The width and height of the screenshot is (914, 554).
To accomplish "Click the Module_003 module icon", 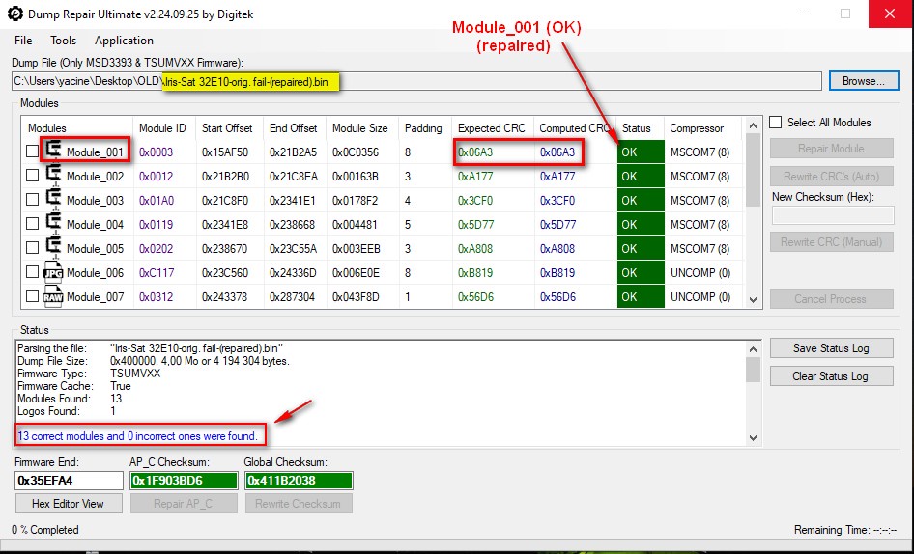I will pos(54,199).
